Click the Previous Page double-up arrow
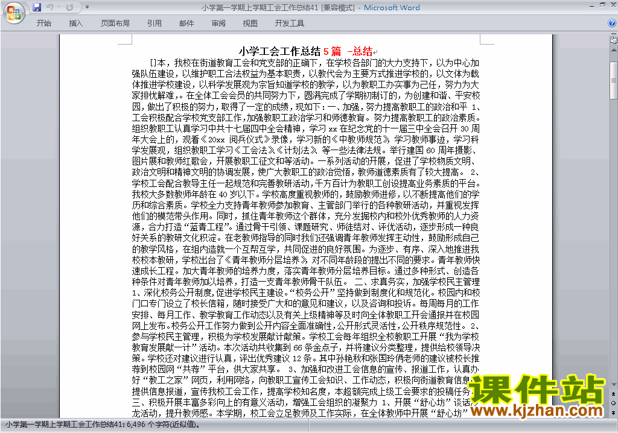The image size is (618, 433). point(614,394)
